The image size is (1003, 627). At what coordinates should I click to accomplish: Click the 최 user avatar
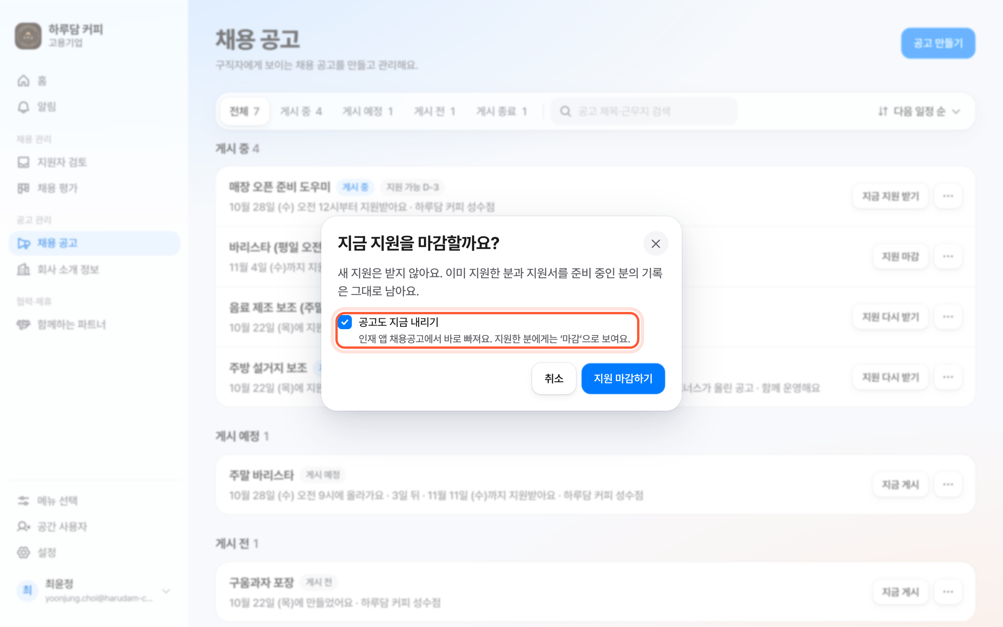point(27,590)
